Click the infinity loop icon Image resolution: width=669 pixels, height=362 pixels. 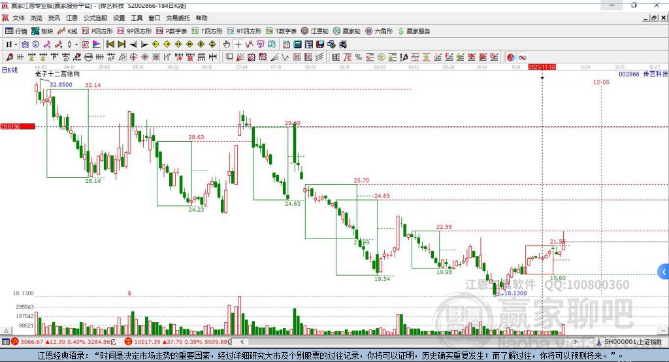[522, 58]
